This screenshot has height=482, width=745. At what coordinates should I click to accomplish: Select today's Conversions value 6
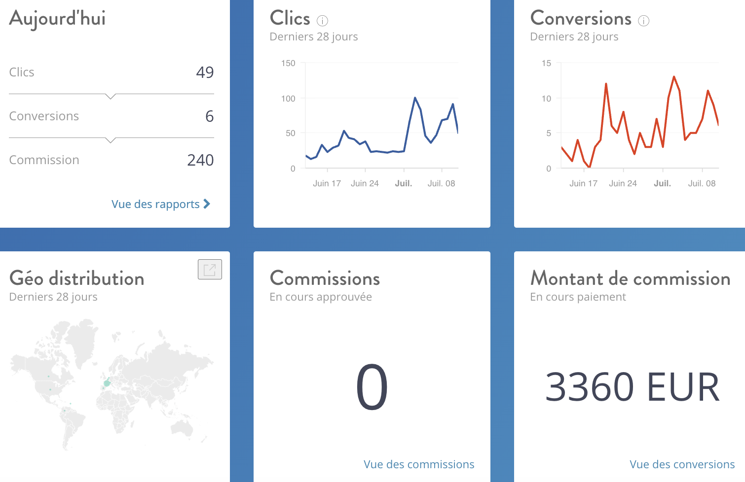click(x=209, y=116)
